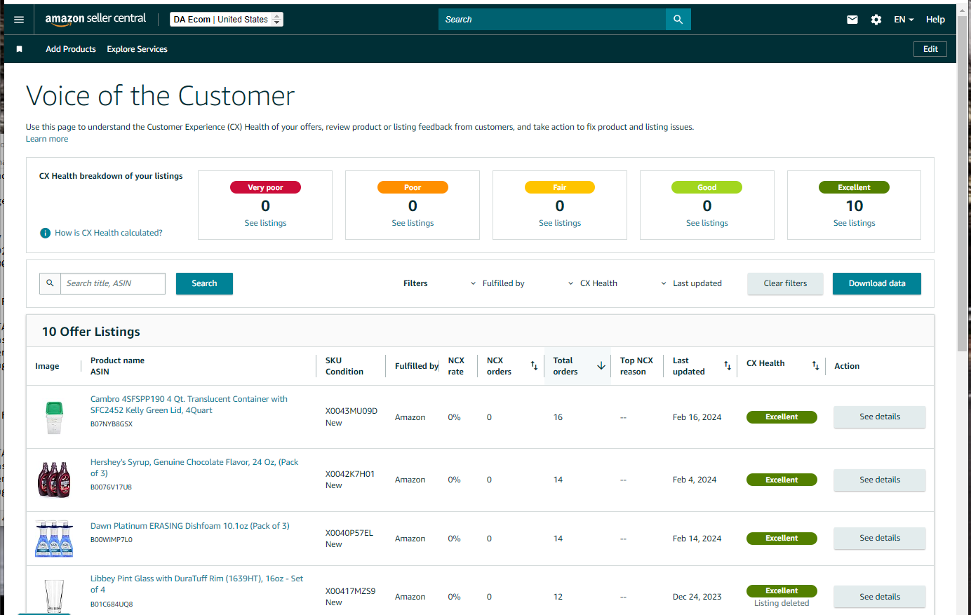
Task: Click the Search title, ASIN field
Action: [x=113, y=283]
